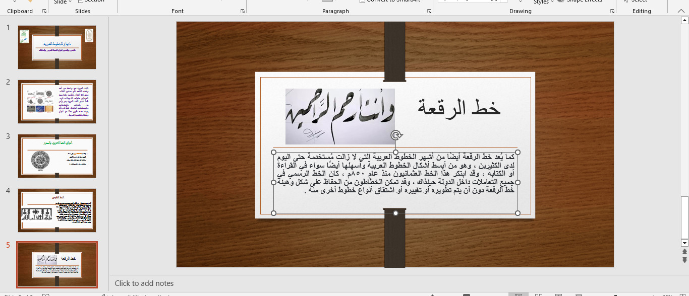Screen dimensions: 689x296
Task: Click the "Clipboard" group label
Action: pos(20,11)
